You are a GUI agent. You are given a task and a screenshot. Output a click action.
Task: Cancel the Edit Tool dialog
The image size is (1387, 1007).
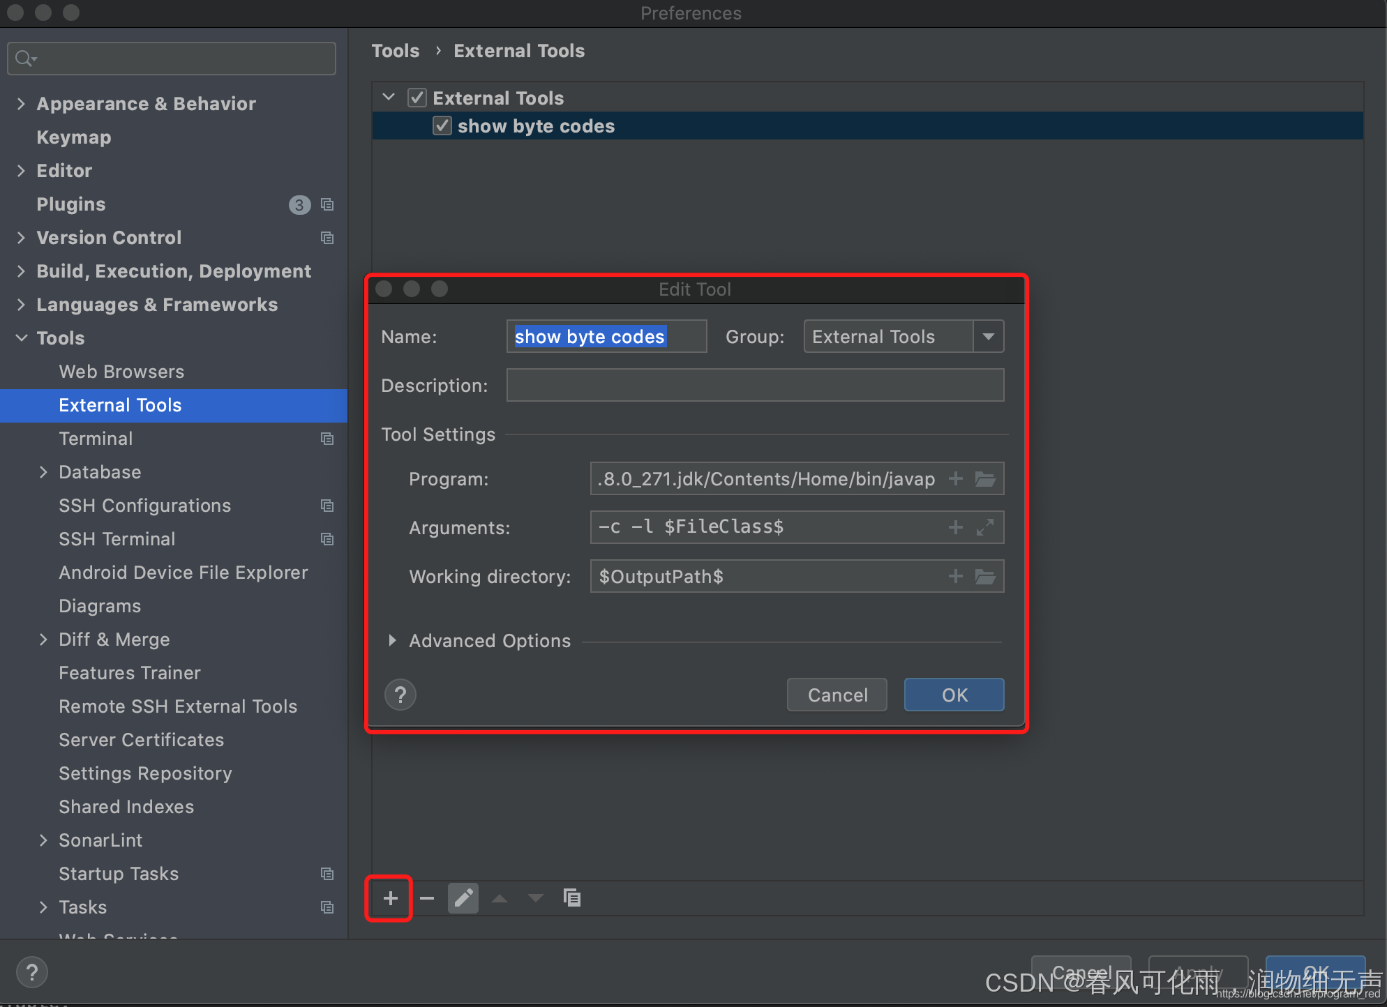[x=837, y=695]
